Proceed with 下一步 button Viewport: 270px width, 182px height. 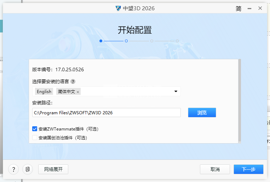click(x=248, y=169)
